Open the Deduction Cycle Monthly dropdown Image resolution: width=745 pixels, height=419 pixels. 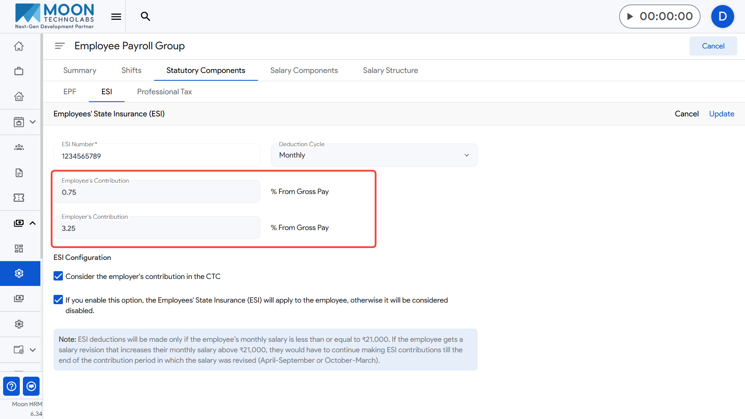[x=374, y=155]
